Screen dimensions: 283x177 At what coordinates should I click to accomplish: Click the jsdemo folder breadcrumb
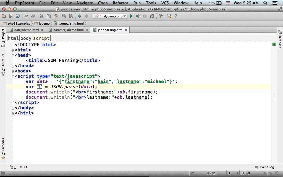[x=42, y=24]
